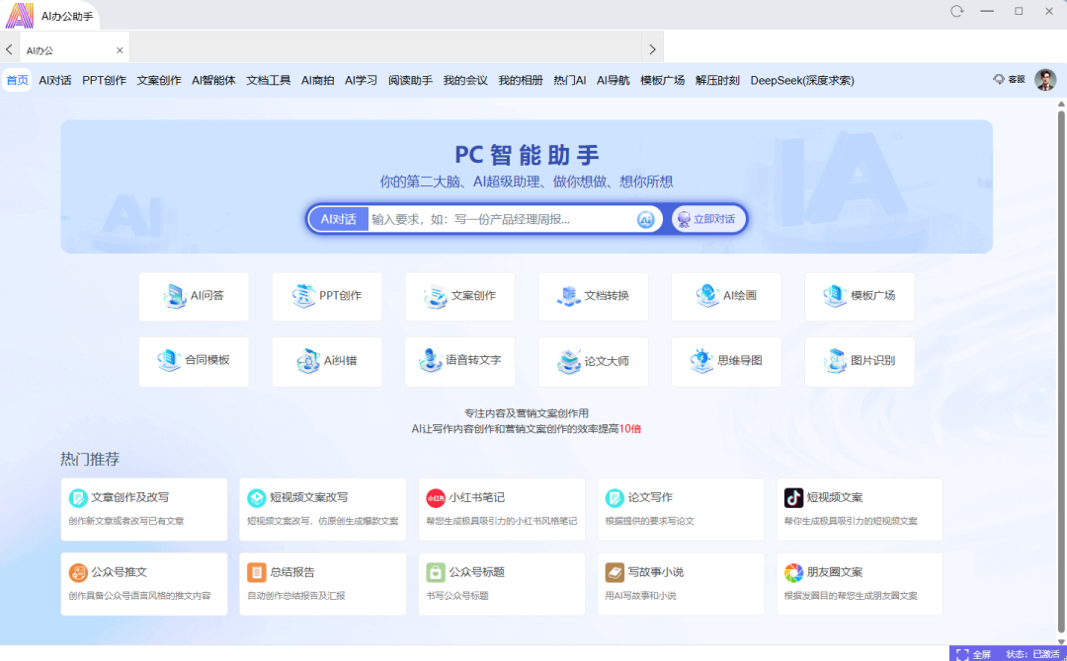Click the 状态: 已激活 status text

tap(1032, 654)
